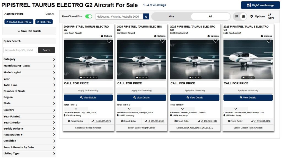Switch to list view layout
Screen dimensions: 282x158
tap(237, 17)
